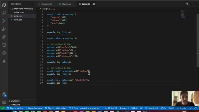Click the webcam video overlay
This screenshot has width=199, height=112.
tap(185, 98)
